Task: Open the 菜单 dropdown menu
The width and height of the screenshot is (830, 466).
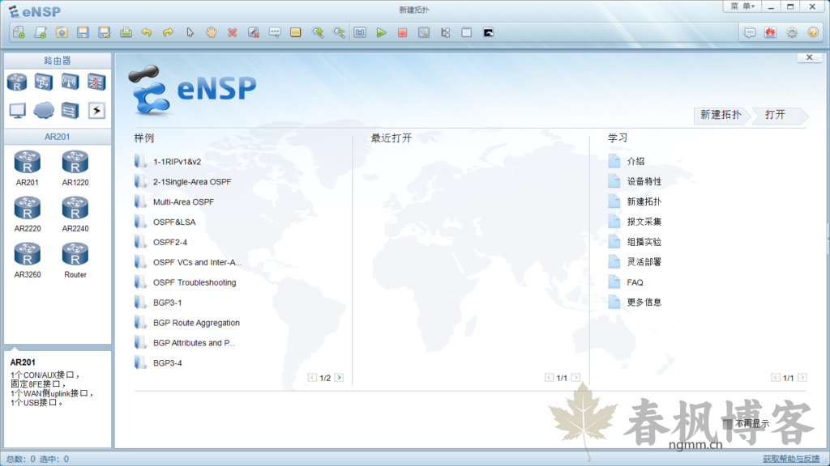Action: (x=742, y=6)
